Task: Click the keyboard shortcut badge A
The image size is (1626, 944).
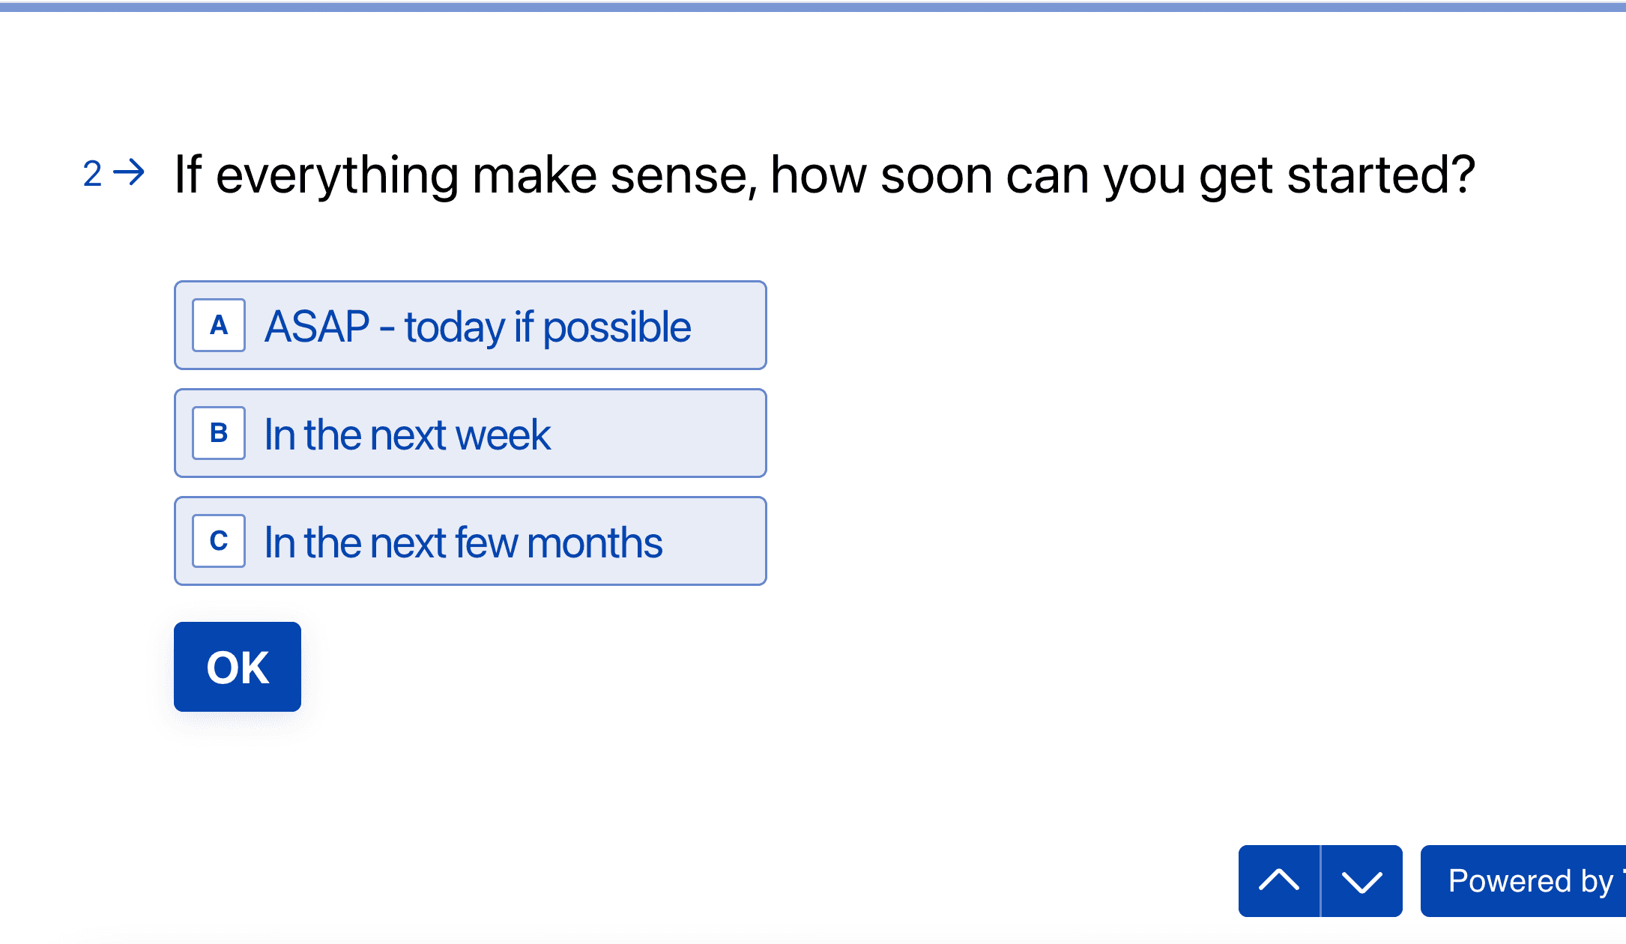Action: click(x=218, y=325)
